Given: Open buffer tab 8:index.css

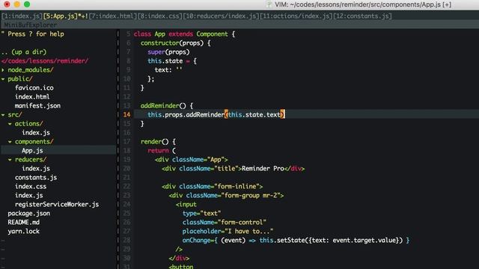Looking at the screenshot, I should [x=159, y=16].
